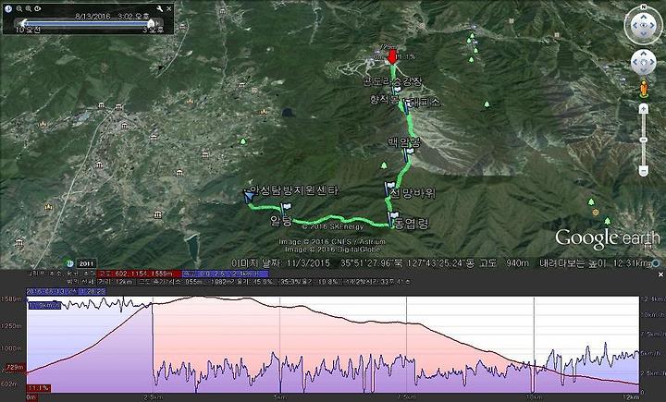666x402 pixels.
Task: Click the 8/13/2016 3:02 오후 time label
Action: pyautogui.click(x=112, y=16)
